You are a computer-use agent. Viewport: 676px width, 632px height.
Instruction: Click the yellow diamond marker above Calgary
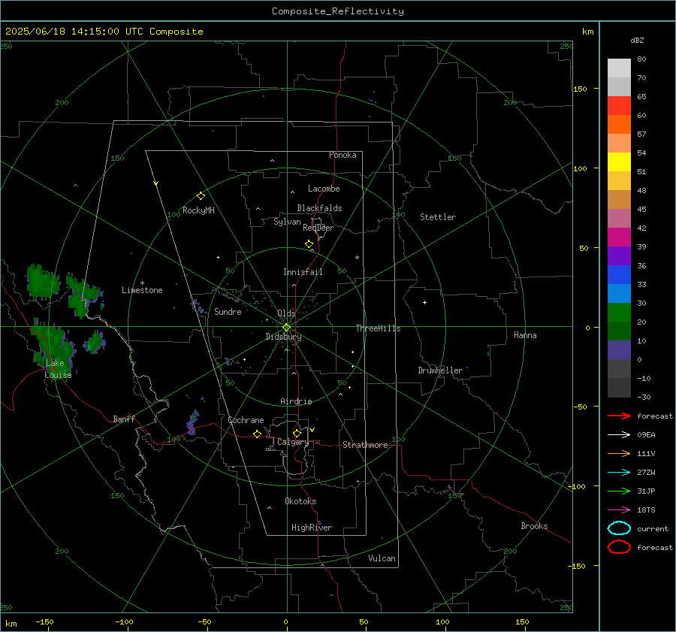coord(297,433)
